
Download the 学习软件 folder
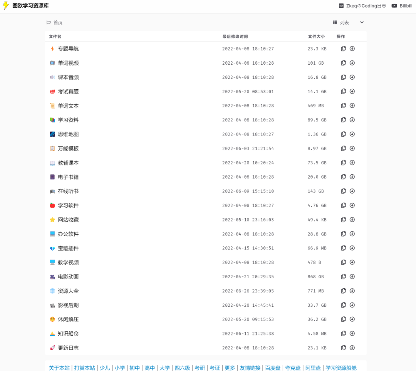(352, 206)
